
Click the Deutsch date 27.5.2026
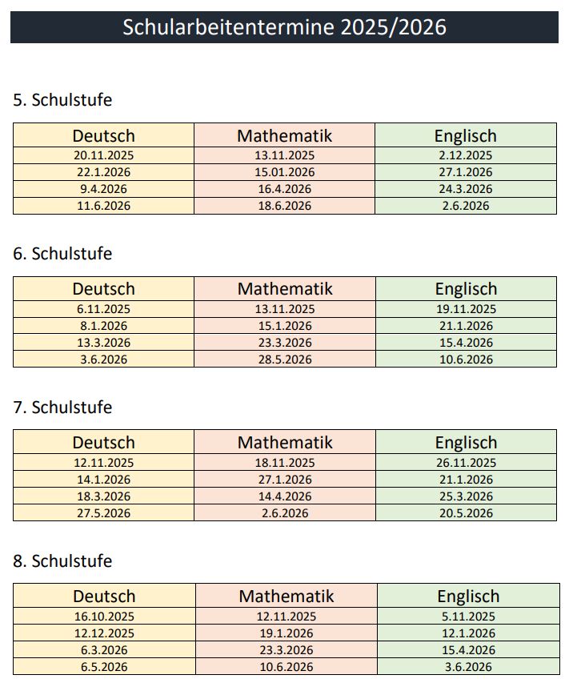pyautogui.click(x=103, y=513)
